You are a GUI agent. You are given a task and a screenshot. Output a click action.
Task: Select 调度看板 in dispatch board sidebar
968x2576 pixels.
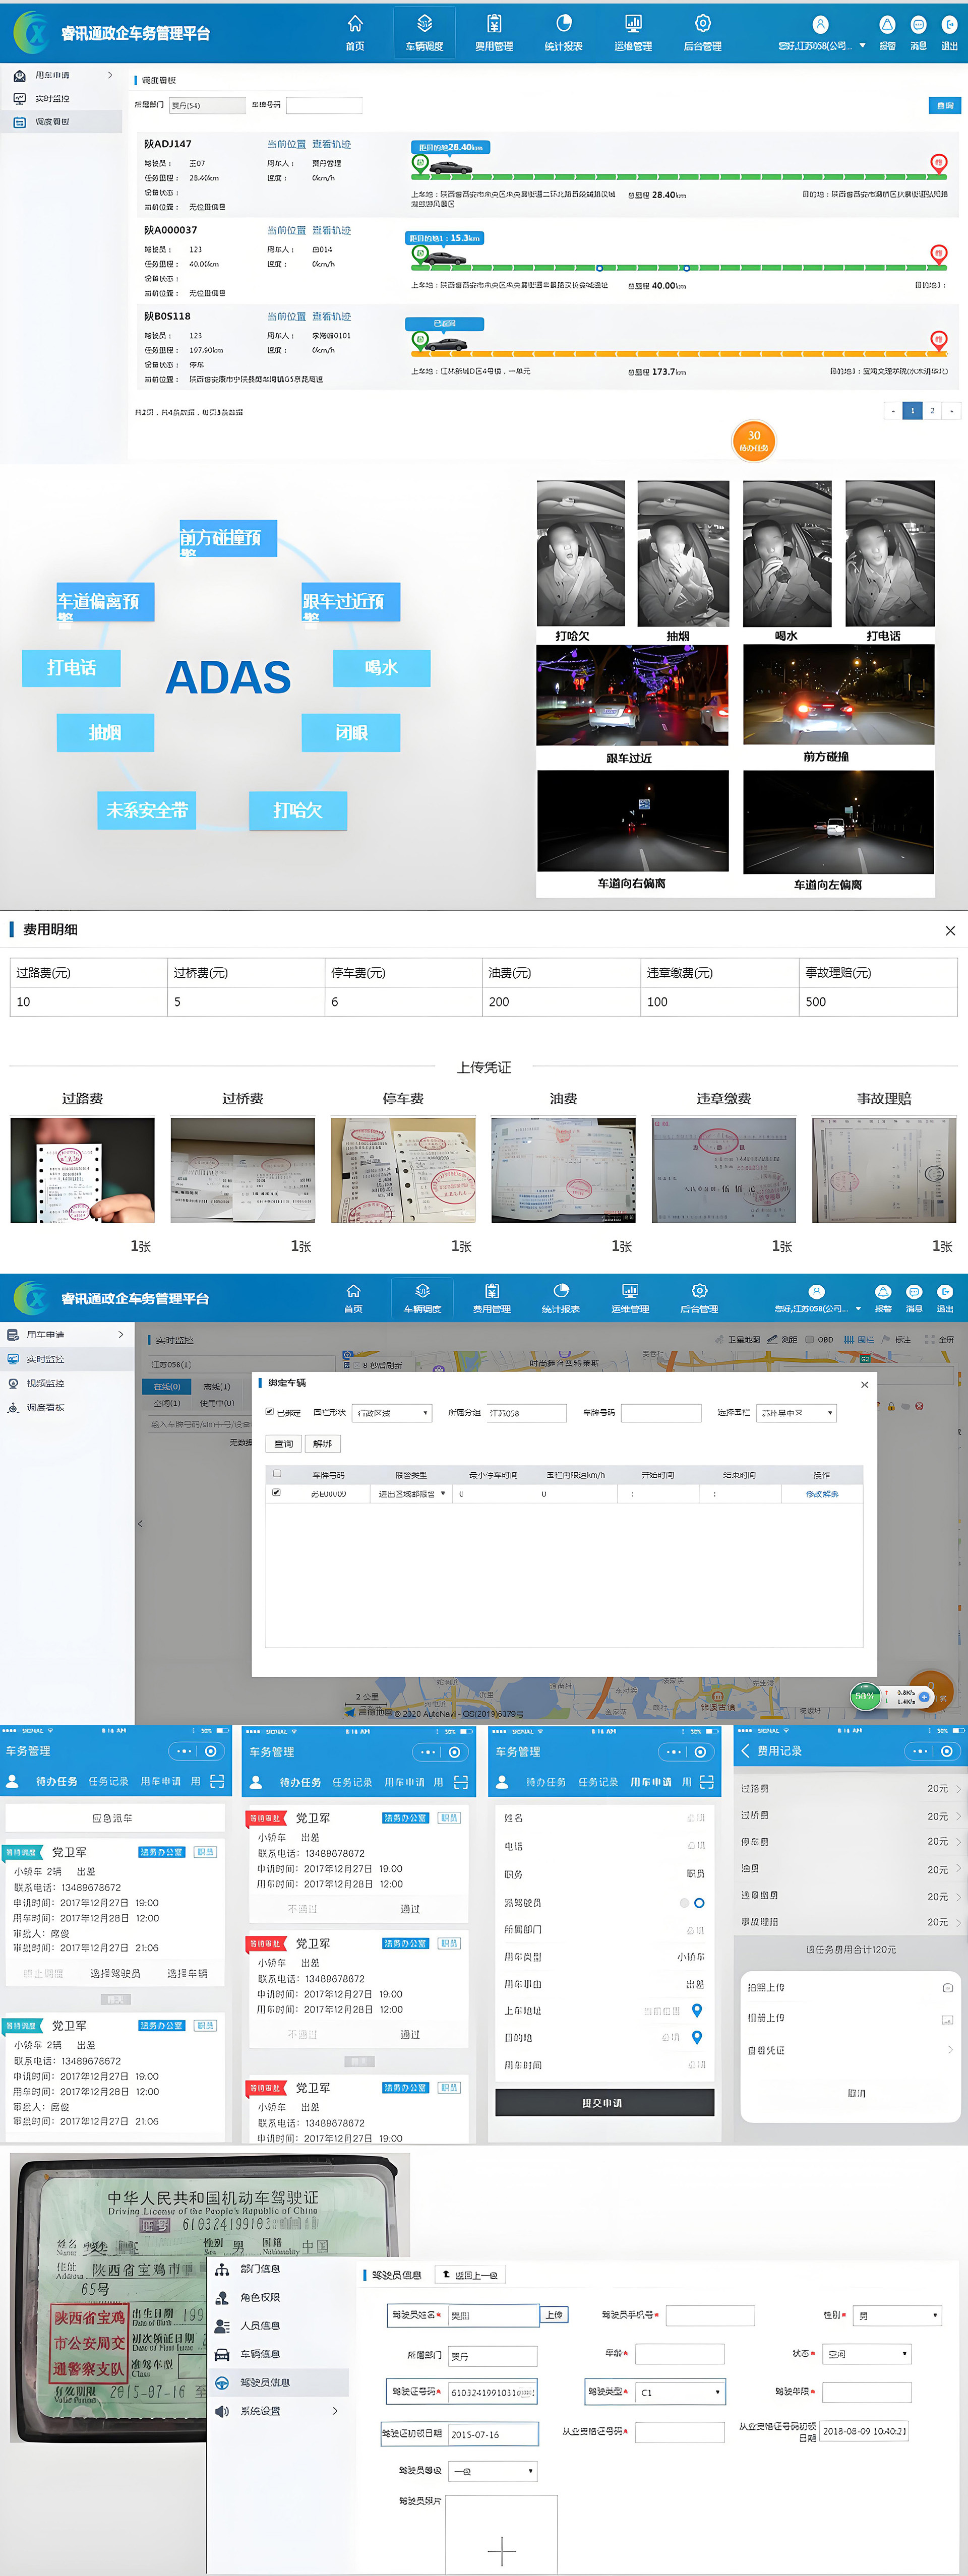[62, 122]
